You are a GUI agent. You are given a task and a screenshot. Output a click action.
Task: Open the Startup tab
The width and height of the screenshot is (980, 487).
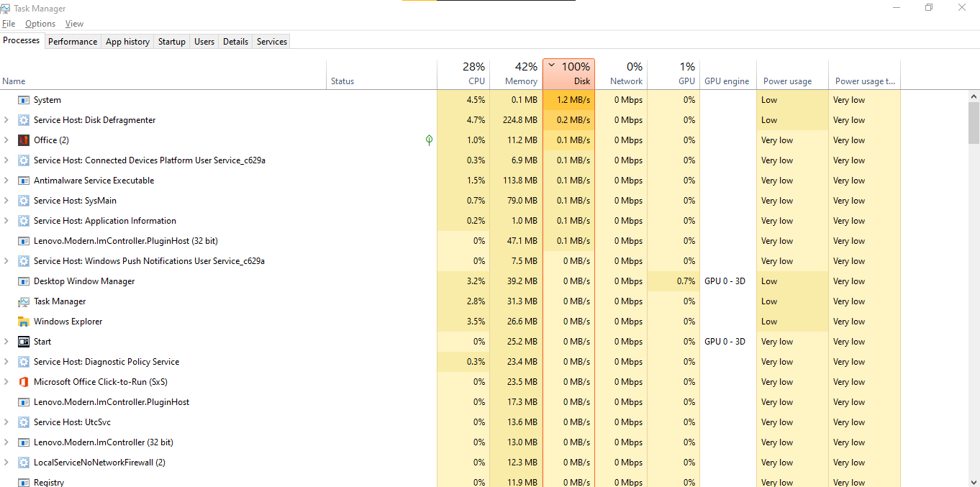click(x=172, y=42)
